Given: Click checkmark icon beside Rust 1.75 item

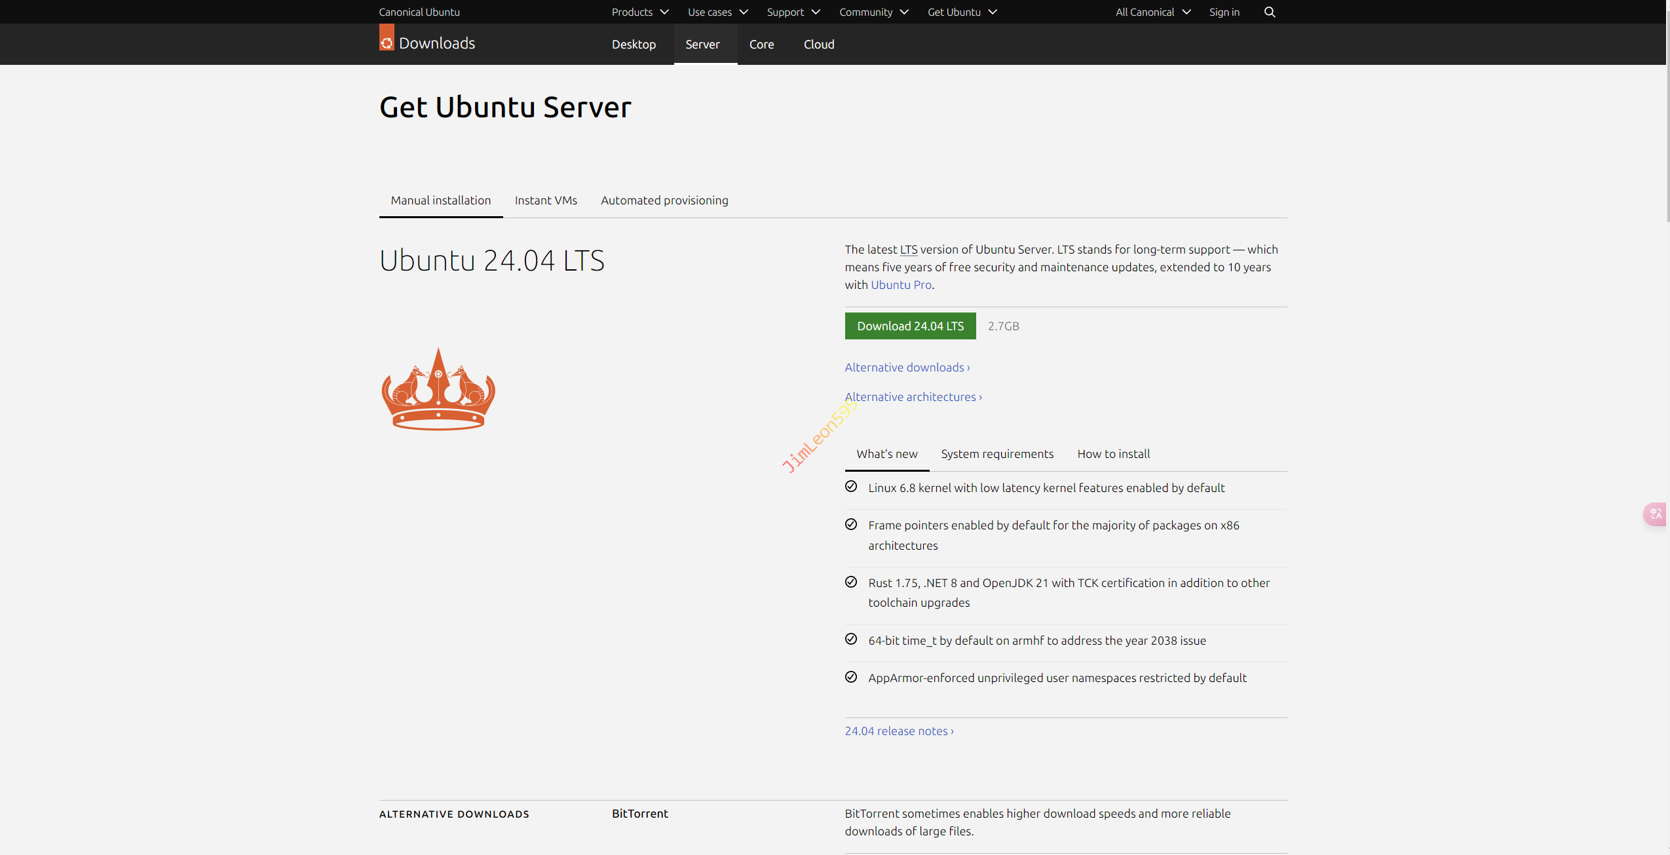Looking at the screenshot, I should [x=850, y=582].
